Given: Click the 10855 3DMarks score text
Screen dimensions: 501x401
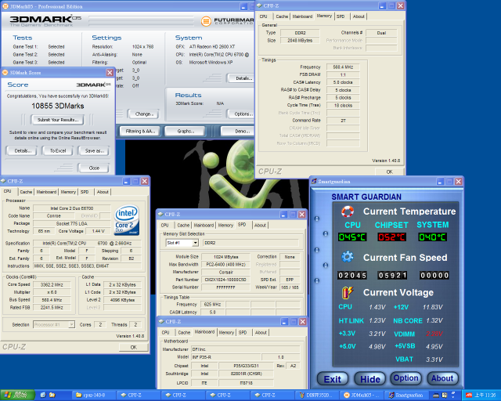Looking at the screenshot, I should point(58,106).
